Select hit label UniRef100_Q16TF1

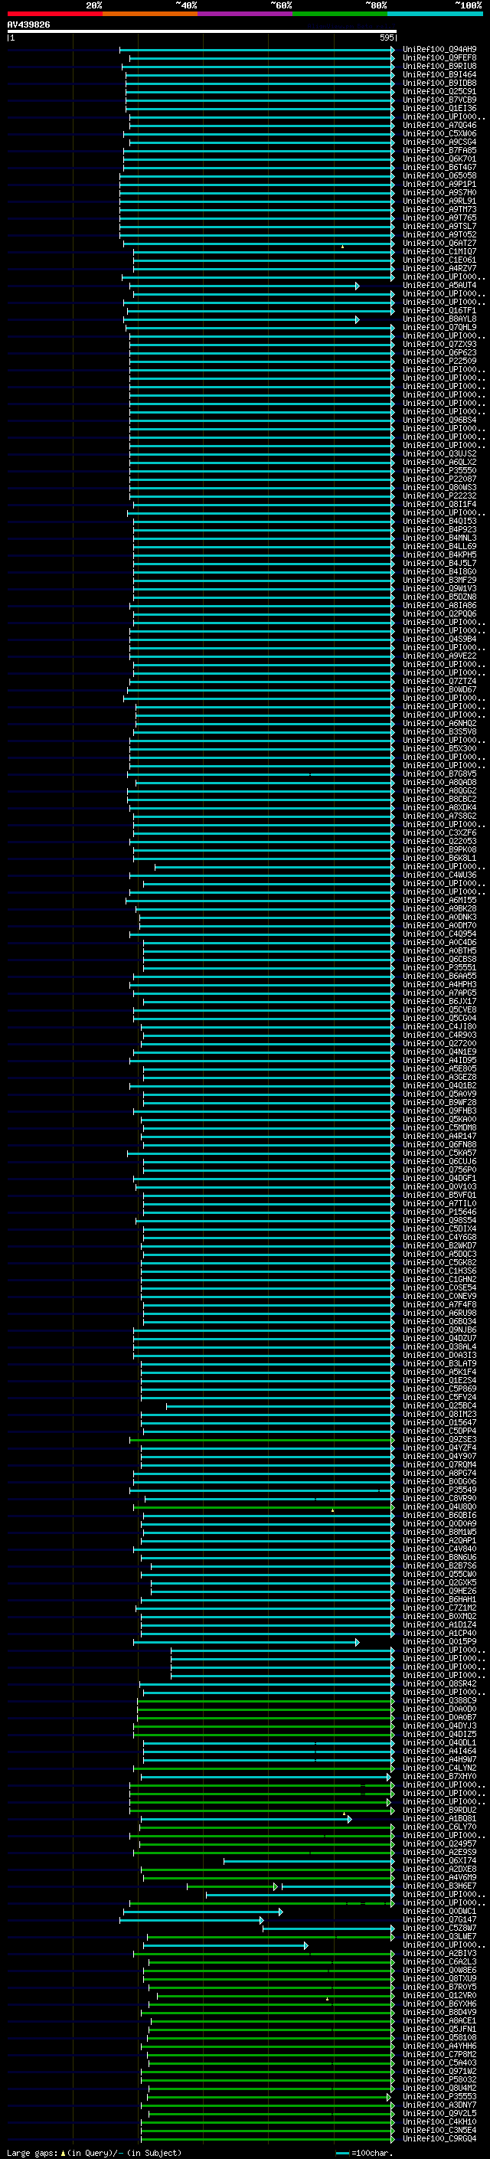tap(439, 311)
